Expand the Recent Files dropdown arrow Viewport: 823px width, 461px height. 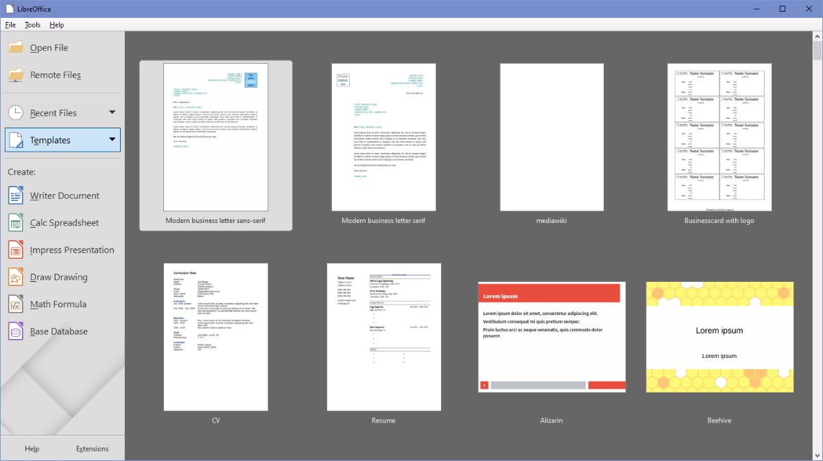pos(112,113)
